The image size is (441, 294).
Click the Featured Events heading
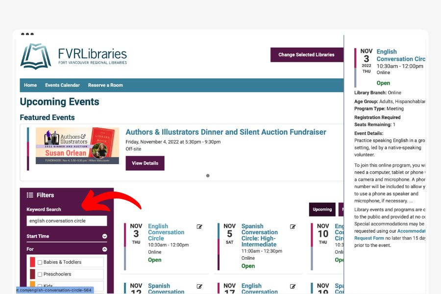pyautogui.click(x=47, y=117)
